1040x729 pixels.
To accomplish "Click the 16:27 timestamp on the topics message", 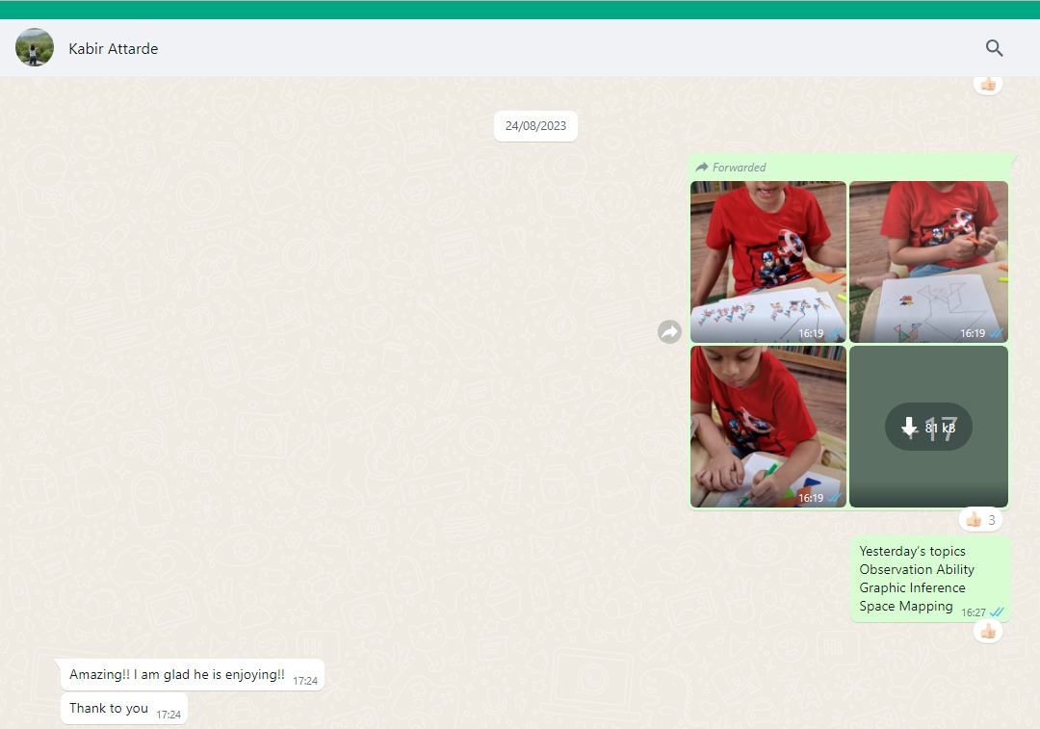I will point(973,612).
